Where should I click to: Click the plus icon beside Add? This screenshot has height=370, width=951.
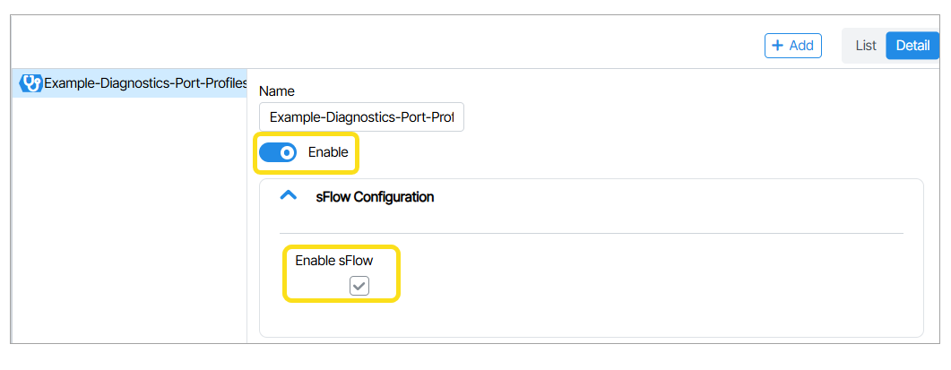tap(778, 46)
